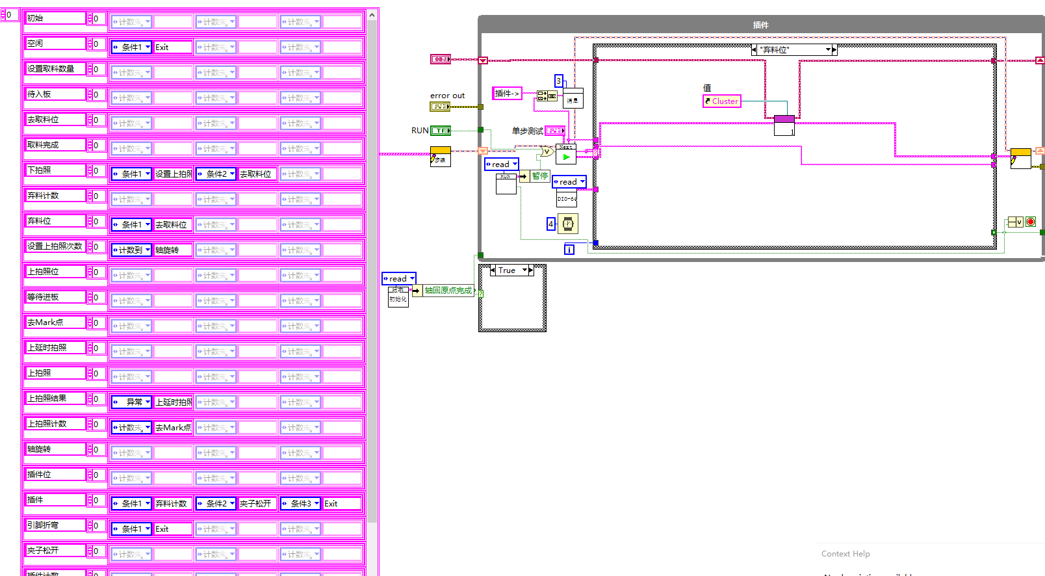
Task: Click the loop stop condition terminal
Action: 1031,222
